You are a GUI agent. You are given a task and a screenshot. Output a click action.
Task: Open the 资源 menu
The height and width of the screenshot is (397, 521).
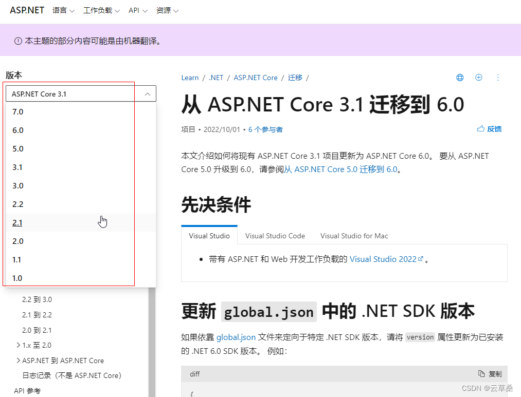pos(167,11)
